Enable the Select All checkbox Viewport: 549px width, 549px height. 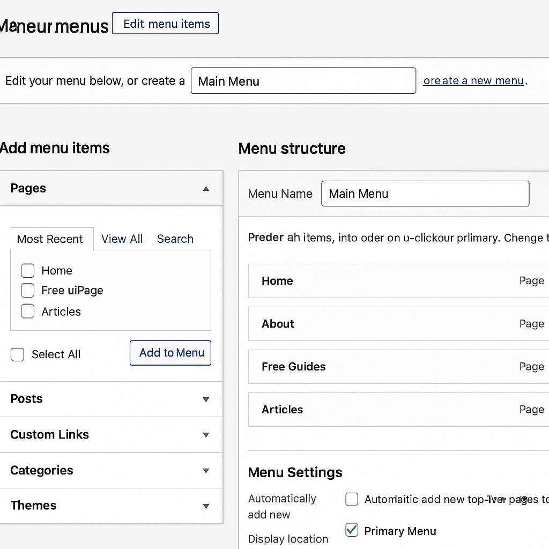click(x=18, y=354)
